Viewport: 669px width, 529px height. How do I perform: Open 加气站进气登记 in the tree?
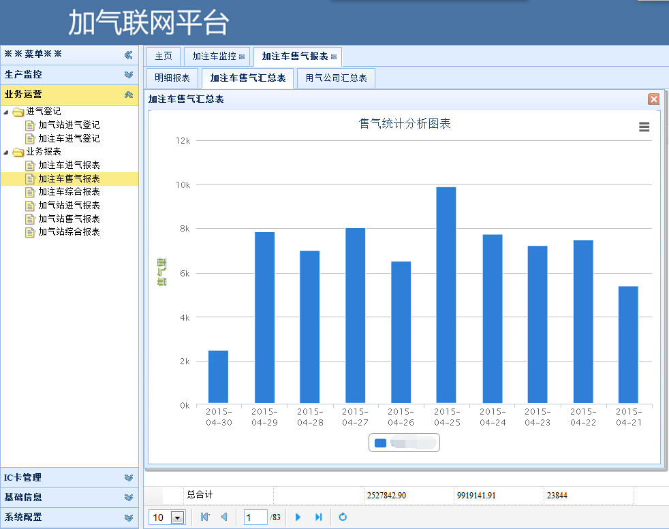tap(69, 125)
